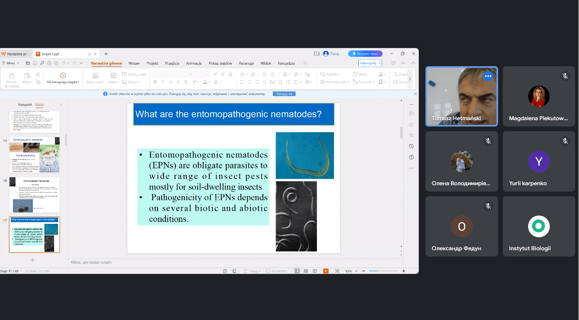
Task: Click the zoom out minus icon
Action: pos(364,271)
